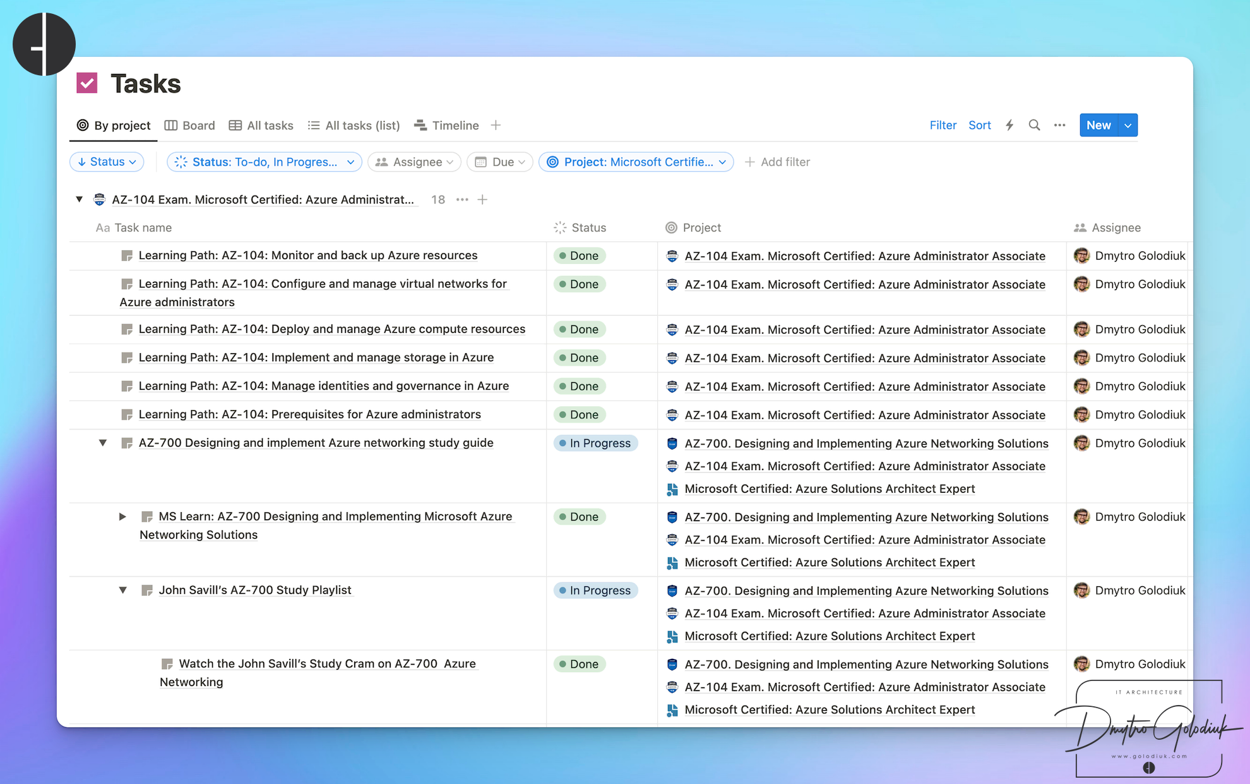1250x784 pixels.
Task: Click the page icon of Implement and manage storage task
Action: click(127, 358)
